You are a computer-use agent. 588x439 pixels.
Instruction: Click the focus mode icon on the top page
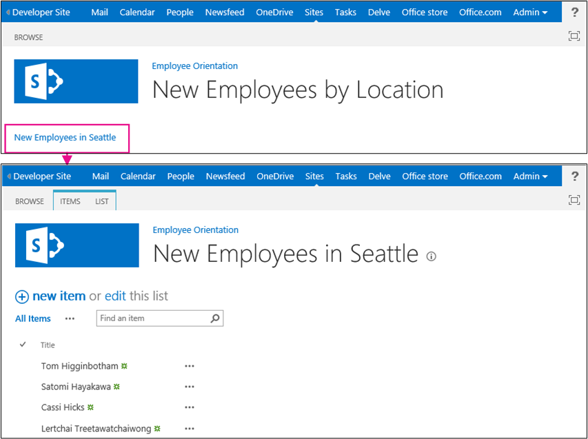point(574,36)
